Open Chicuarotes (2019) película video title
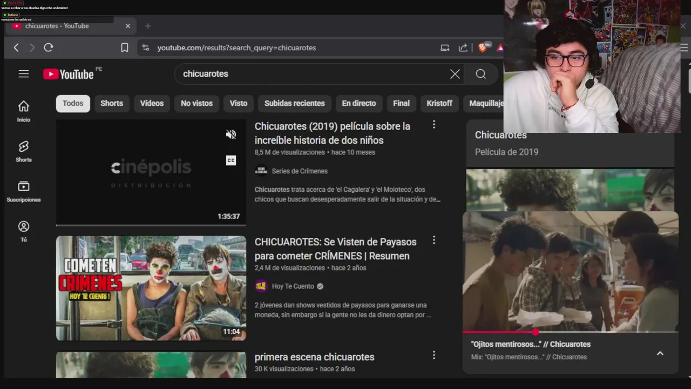This screenshot has height=389, width=691. coord(333,133)
